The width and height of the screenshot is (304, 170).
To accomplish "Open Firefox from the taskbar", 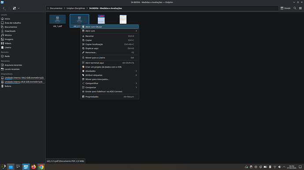I will (33, 167).
